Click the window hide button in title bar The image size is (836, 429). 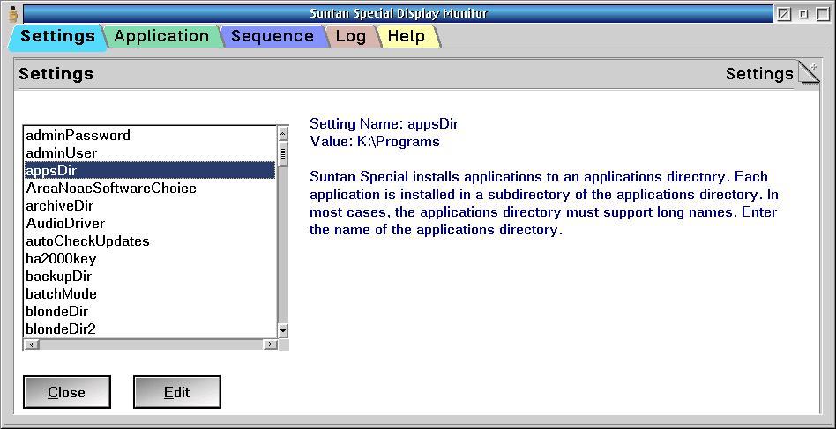784,14
